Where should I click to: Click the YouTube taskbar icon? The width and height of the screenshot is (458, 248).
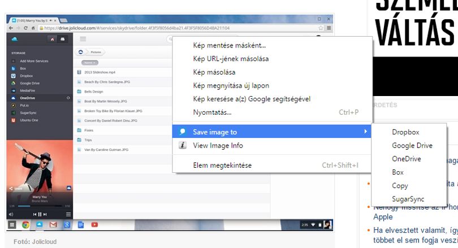coord(94,225)
